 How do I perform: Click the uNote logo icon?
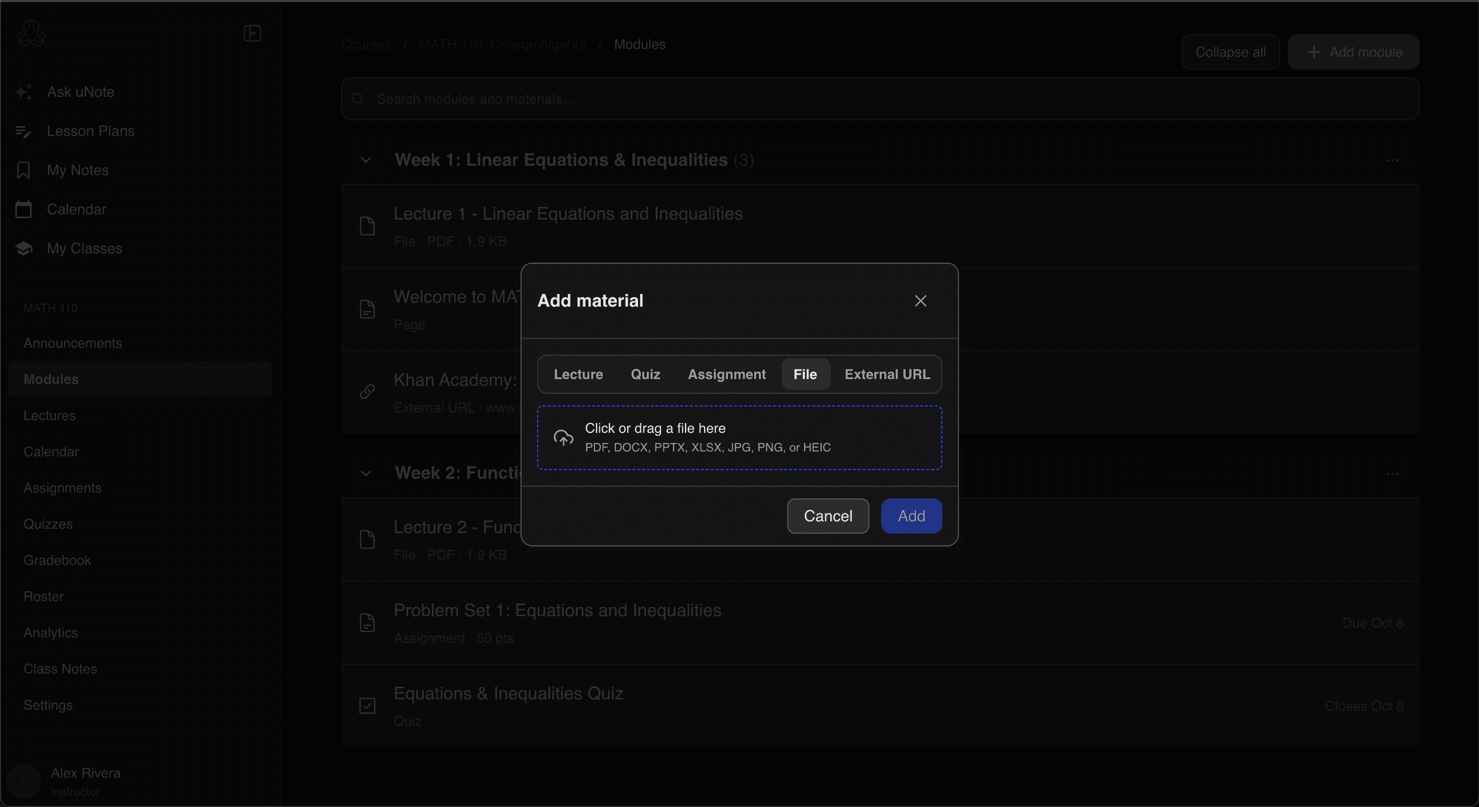pos(31,34)
